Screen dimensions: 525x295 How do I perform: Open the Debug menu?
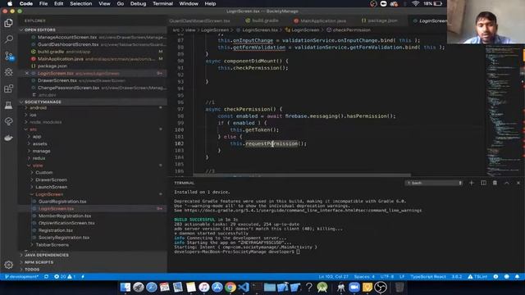coord(138,3)
